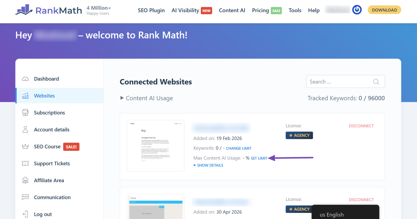Click the AGENCY badge of first website
Screen dimensions: 417x219
pos(299,135)
